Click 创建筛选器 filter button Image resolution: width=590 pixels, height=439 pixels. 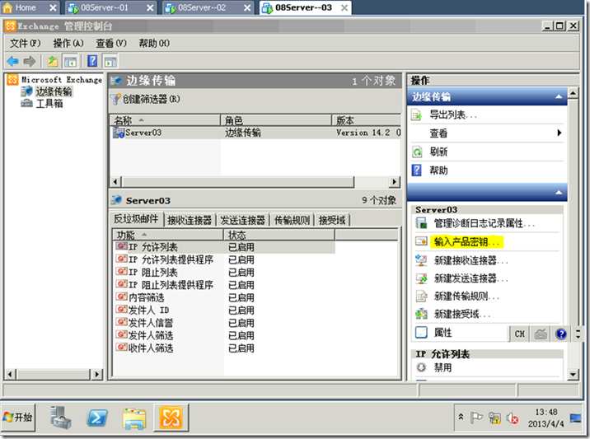[x=146, y=99]
